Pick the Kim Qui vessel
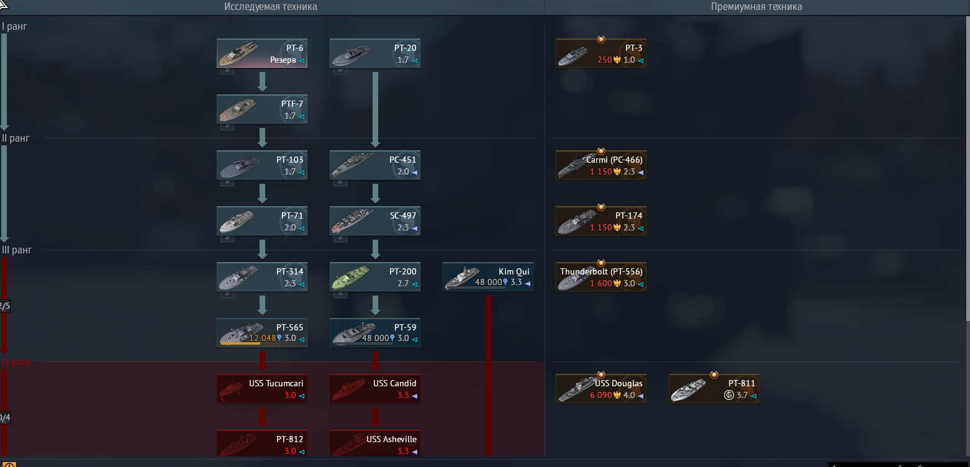The image size is (970, 467). (x=488, y=277)
